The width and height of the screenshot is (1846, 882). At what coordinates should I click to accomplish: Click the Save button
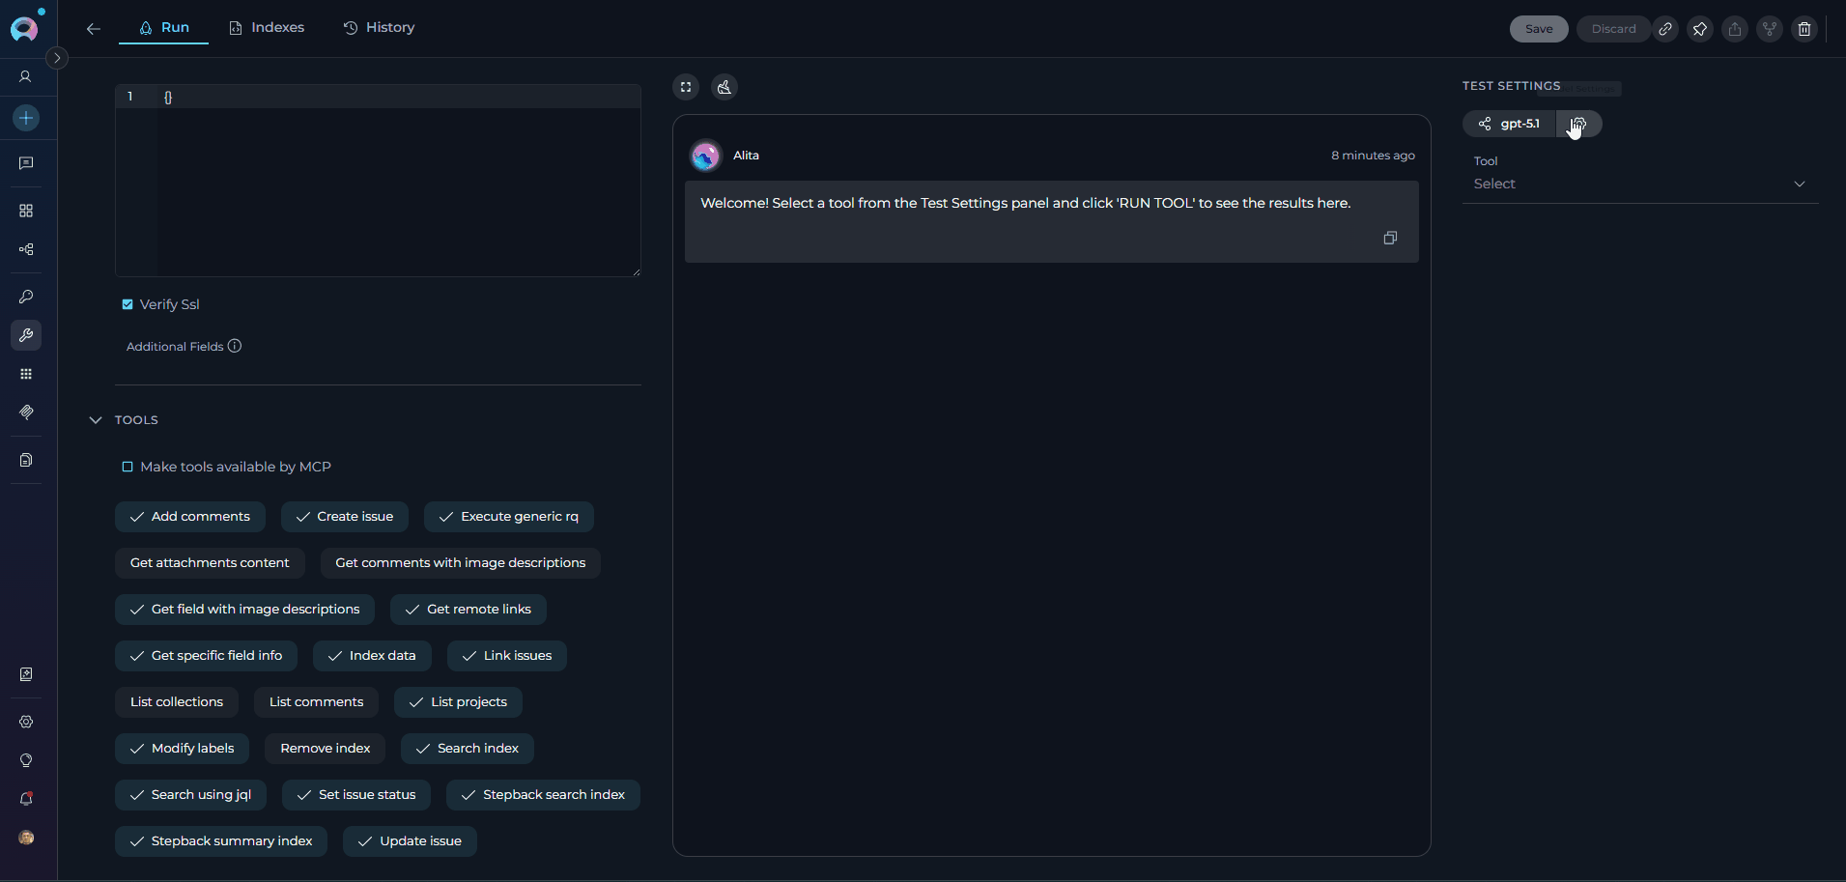click(1538, 29)
